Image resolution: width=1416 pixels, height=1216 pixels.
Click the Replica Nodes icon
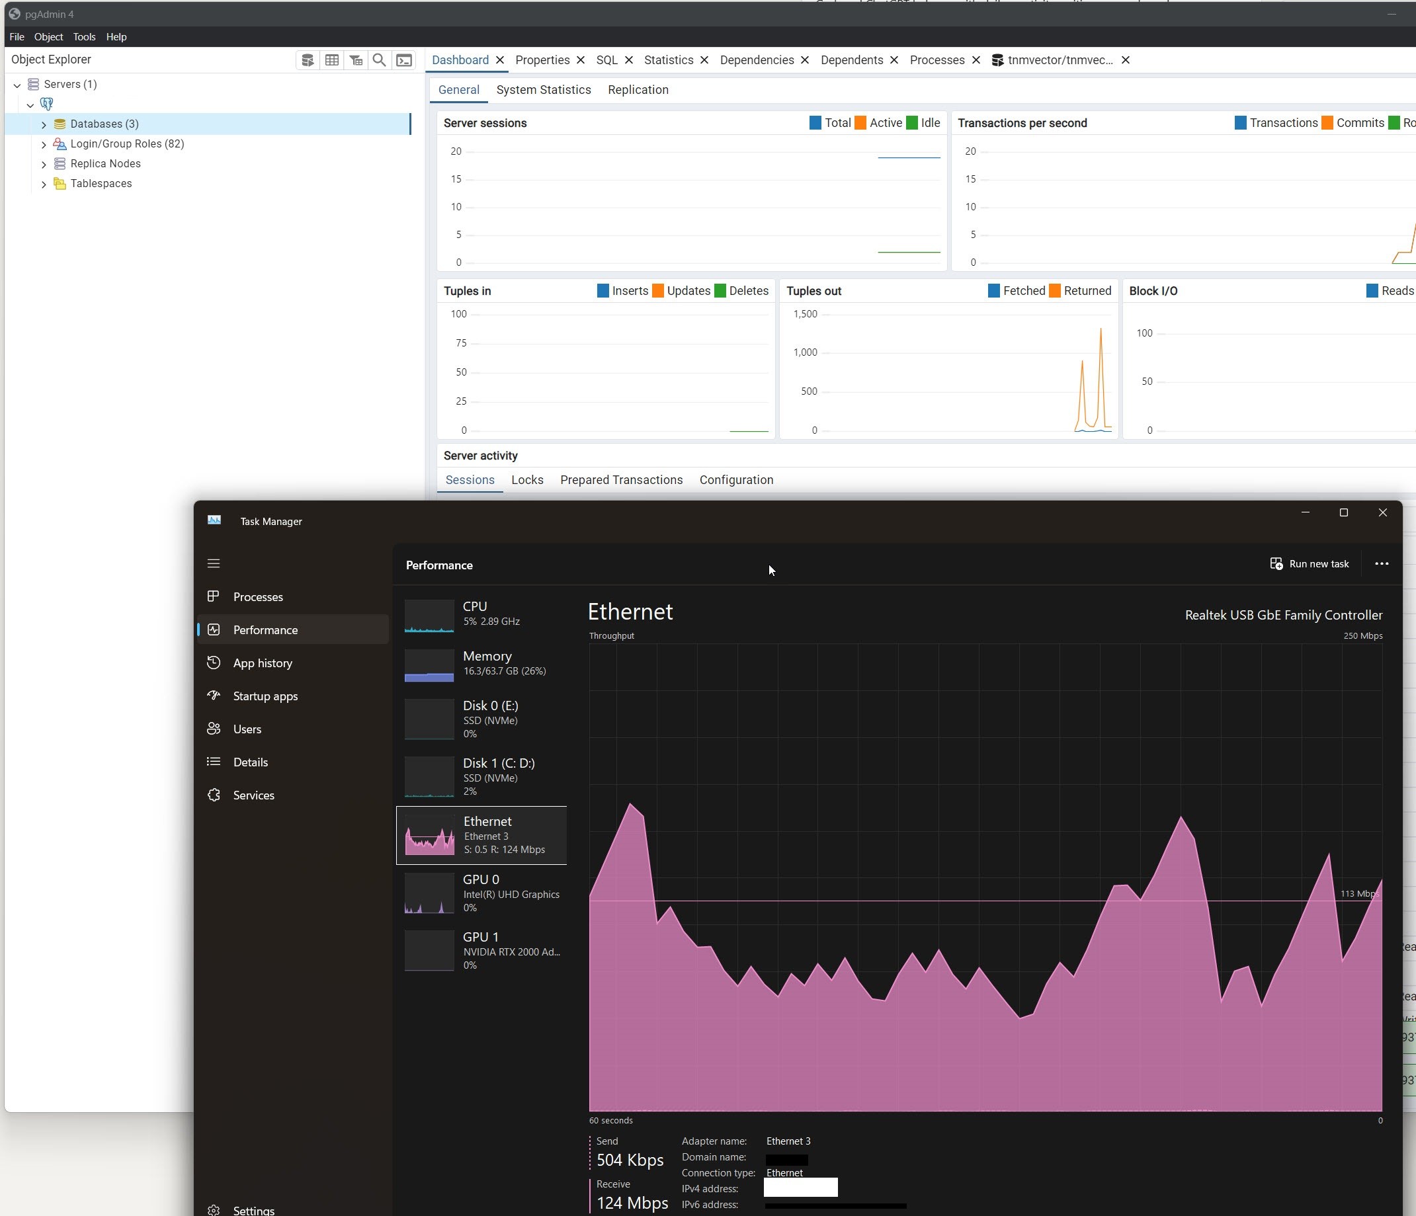pos(60,163)
